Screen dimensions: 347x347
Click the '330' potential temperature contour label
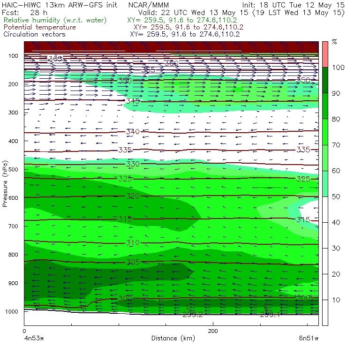coord(133,164)
